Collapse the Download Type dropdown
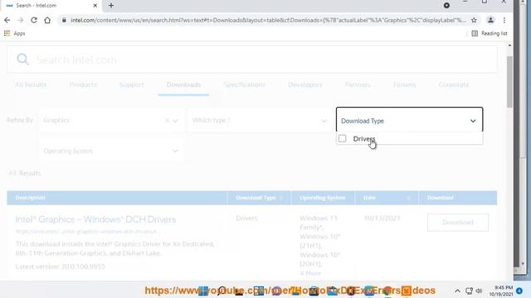531x298 pixels. 409,120
